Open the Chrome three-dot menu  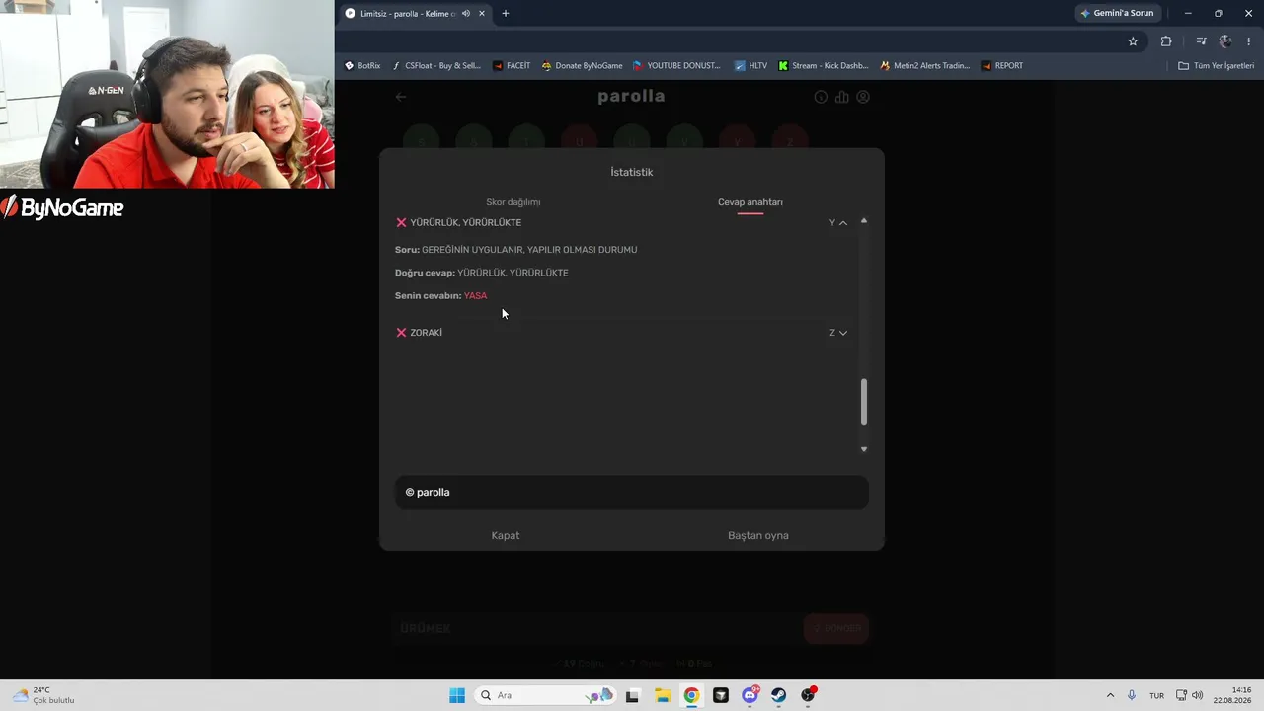pyautogui.click(x=1249, y=41)
